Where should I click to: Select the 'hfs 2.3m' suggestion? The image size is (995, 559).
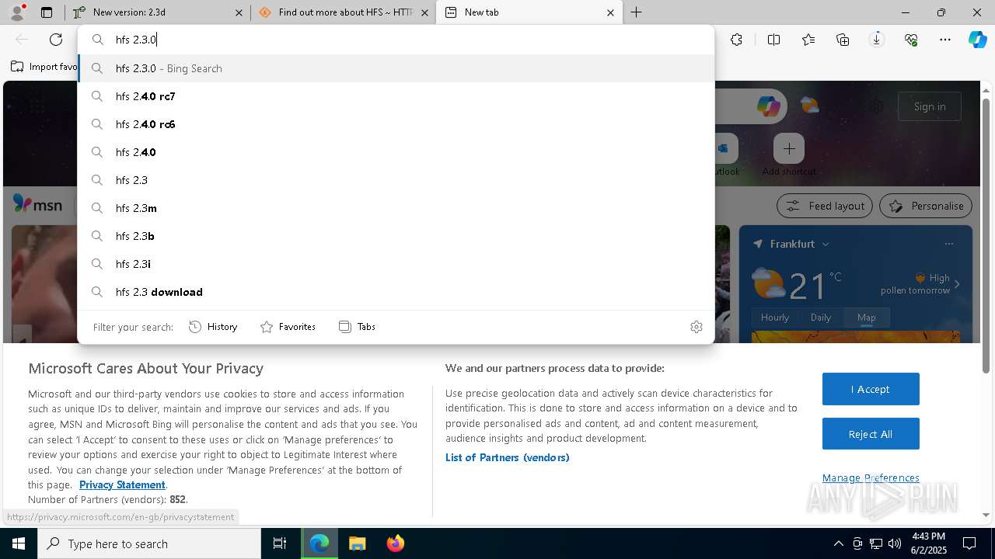pos(396,208)
